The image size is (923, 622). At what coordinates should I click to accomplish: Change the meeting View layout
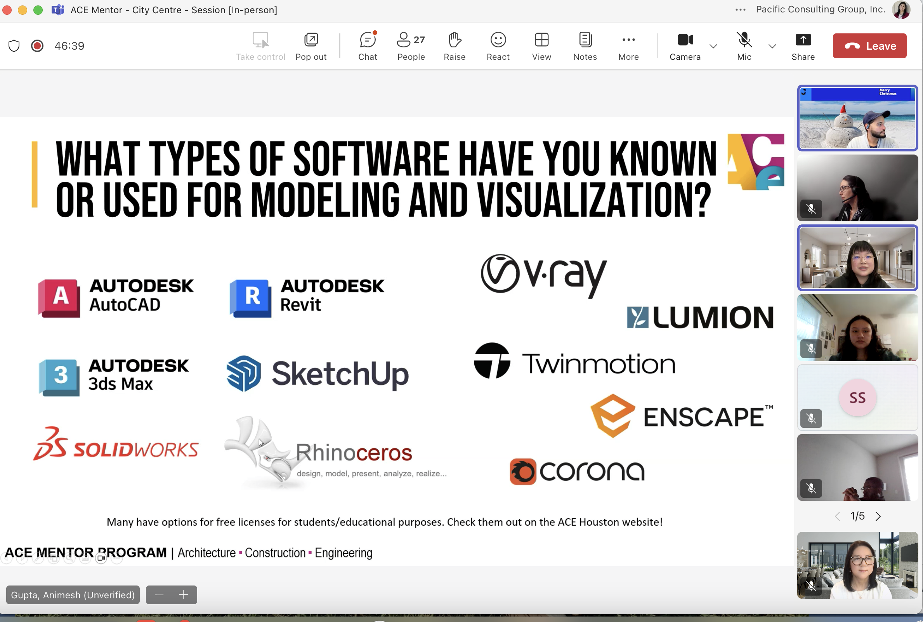541,46
